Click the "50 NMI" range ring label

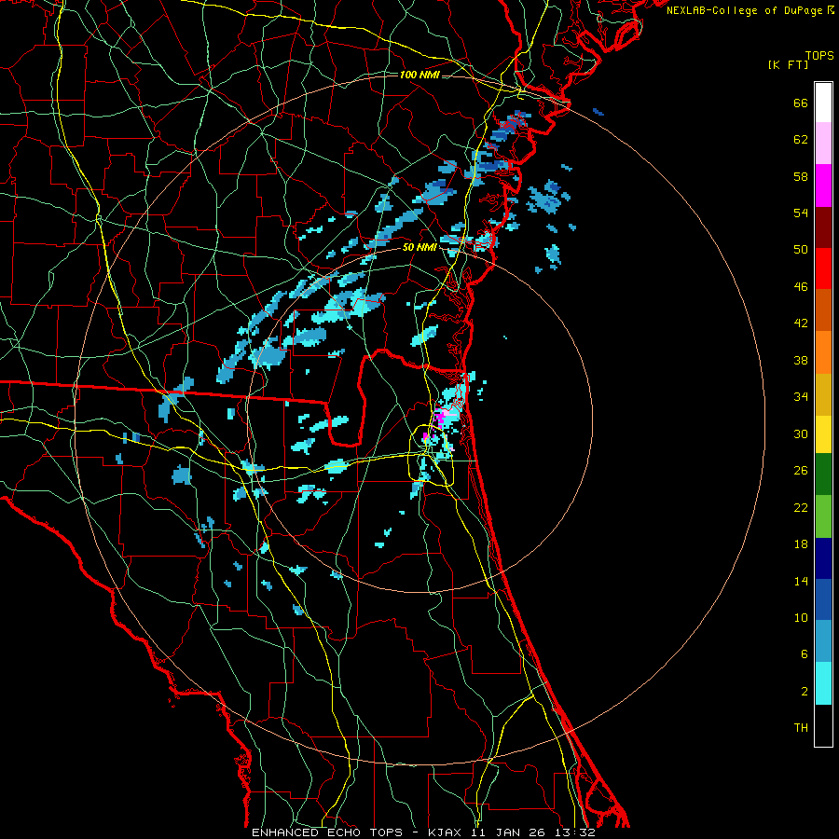pos(419,247)
